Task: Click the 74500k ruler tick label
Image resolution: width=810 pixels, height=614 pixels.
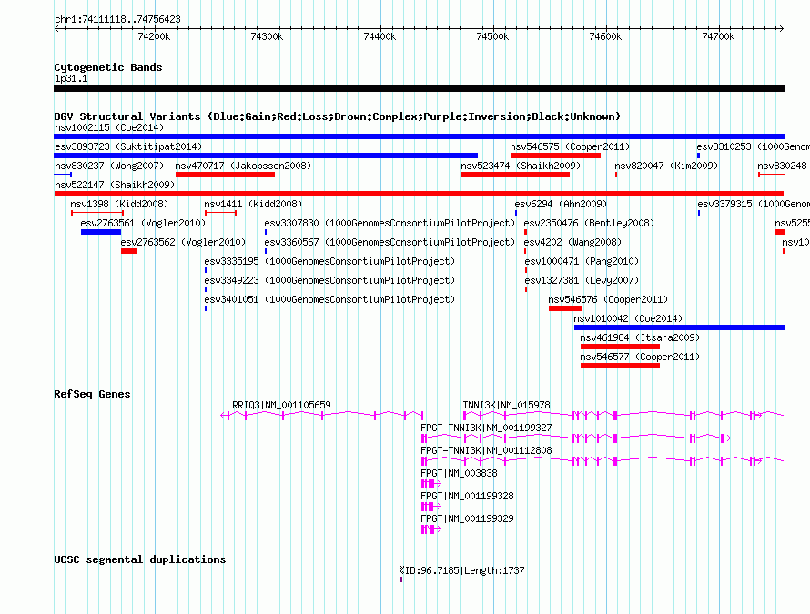Action: (492, 36)
